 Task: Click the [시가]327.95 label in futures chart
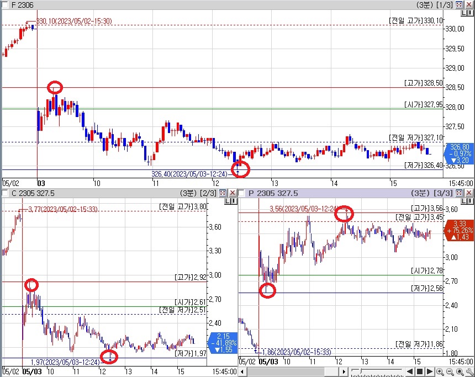coord(424,104)
